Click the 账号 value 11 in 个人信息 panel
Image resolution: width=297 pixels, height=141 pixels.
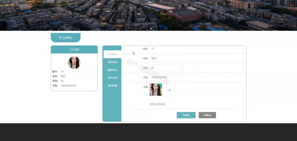click(x=62, y=72)
